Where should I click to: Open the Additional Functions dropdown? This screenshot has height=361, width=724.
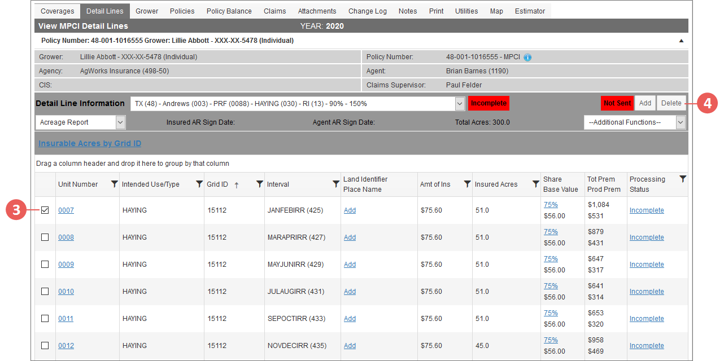pos(635,122)
